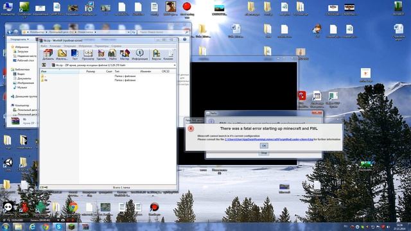
Task: Select Изображения library in the Explorer sidebar
Action: click(x=24, y=83)
